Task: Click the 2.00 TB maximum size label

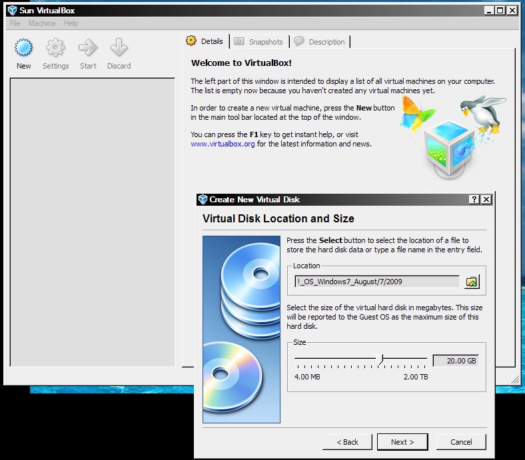Action: click(416, 377)
